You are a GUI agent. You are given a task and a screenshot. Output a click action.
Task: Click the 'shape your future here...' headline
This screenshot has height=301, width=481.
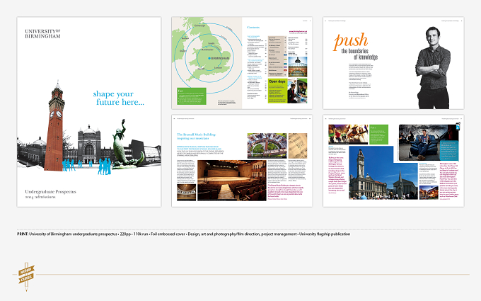pos(118,98)
